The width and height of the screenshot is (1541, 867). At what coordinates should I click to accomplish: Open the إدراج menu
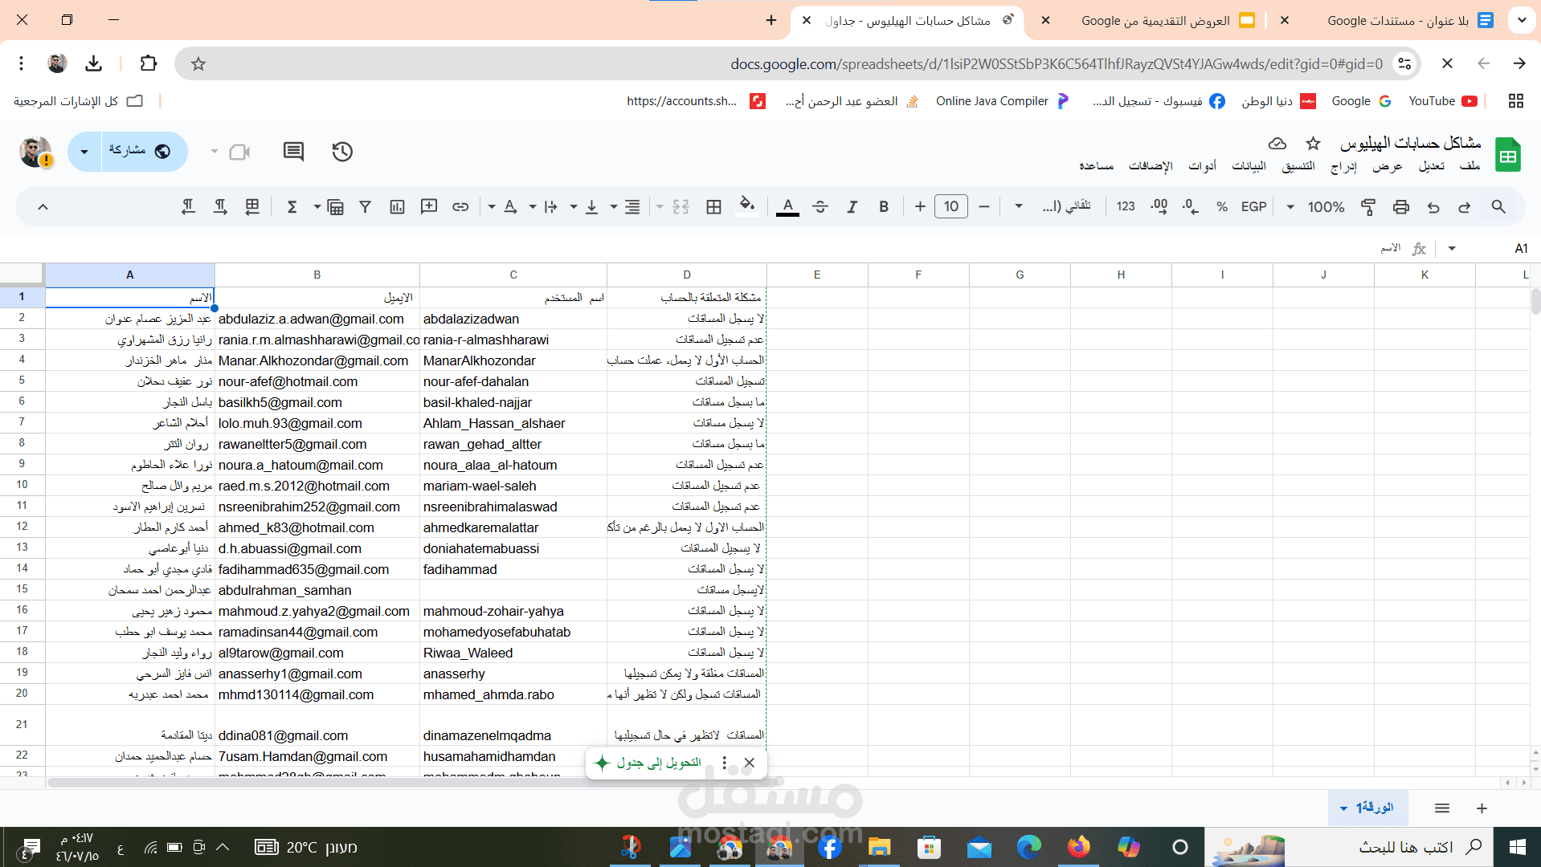(x=1343, y=165)
